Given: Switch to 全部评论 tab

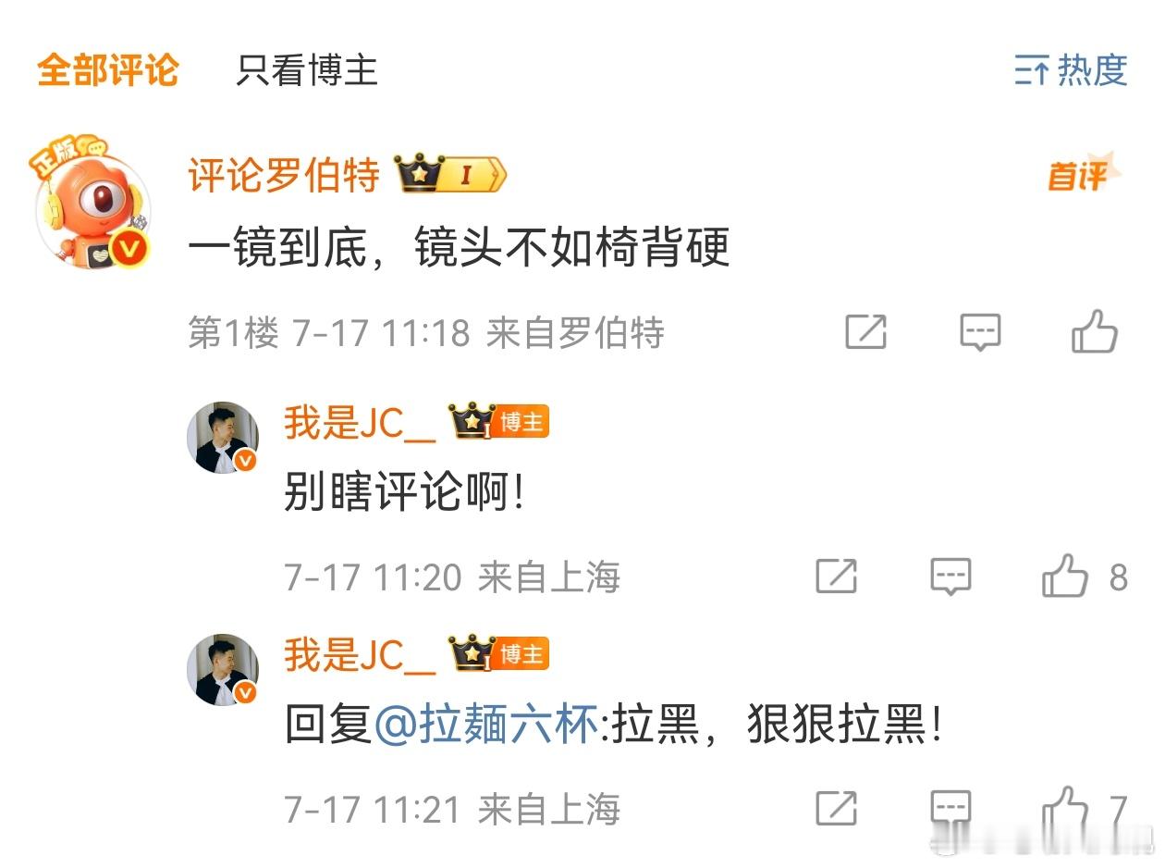Looking at the screenshot, I should coord(107,70).
